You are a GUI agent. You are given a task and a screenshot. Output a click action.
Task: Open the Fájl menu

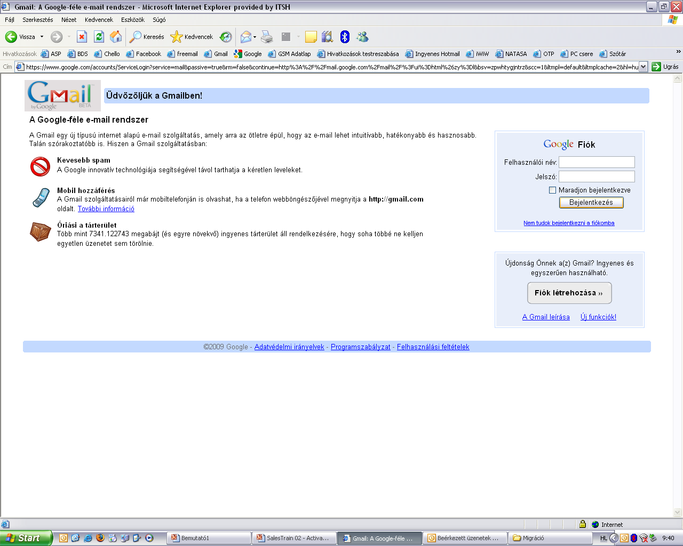coord(10,20)
